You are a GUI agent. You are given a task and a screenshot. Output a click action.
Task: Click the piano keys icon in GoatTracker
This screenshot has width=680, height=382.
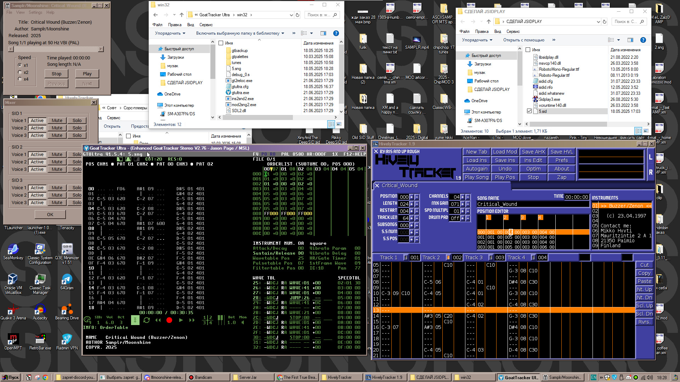(220, 319)
